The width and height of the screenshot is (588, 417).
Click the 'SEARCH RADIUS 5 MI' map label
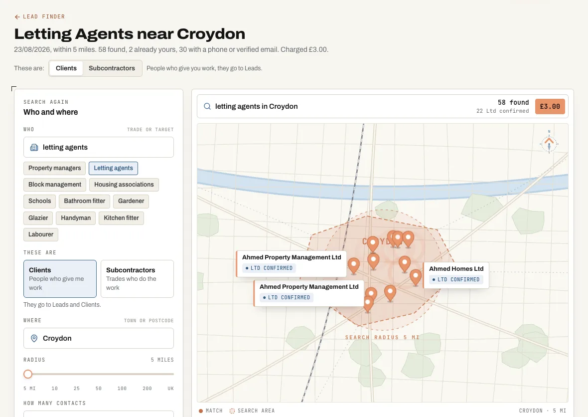[382, 337]
